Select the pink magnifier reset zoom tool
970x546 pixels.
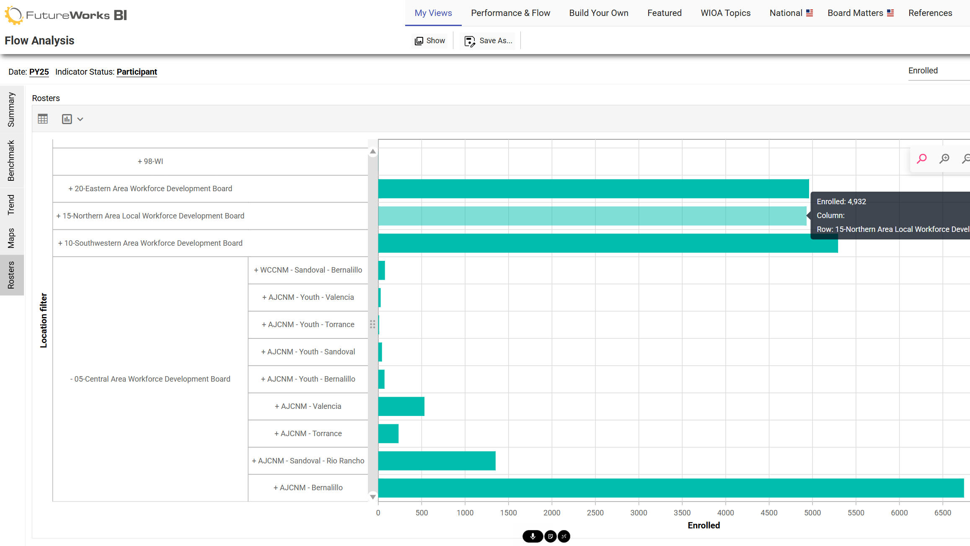[x=922, y=159]
